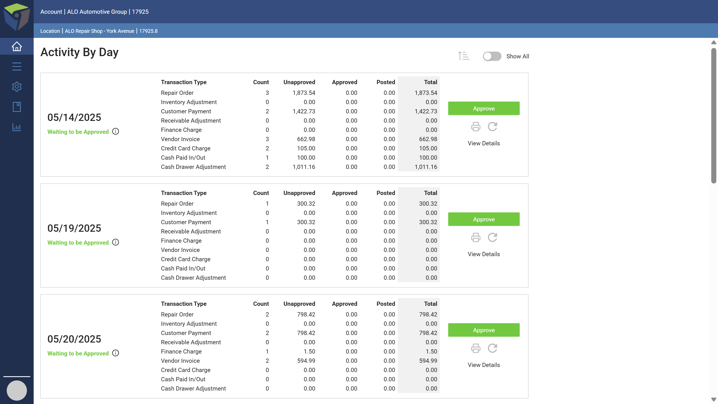Refresh the 05/14/2025 activity

[x=493, y=127]
